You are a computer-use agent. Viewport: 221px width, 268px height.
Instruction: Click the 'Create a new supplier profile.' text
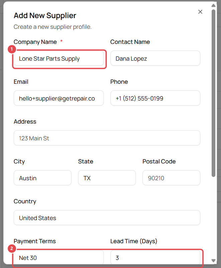click(53, 27)
